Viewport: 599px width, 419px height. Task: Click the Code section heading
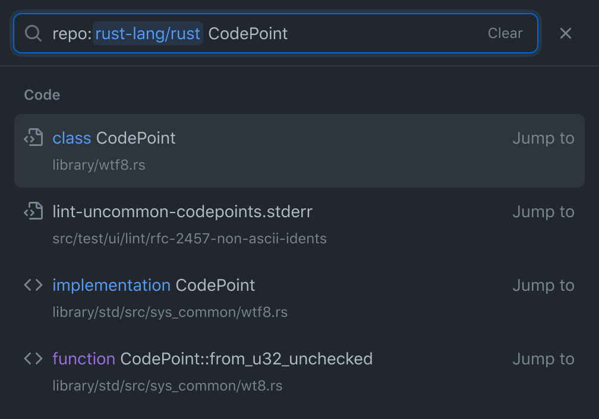click(42, 95)
